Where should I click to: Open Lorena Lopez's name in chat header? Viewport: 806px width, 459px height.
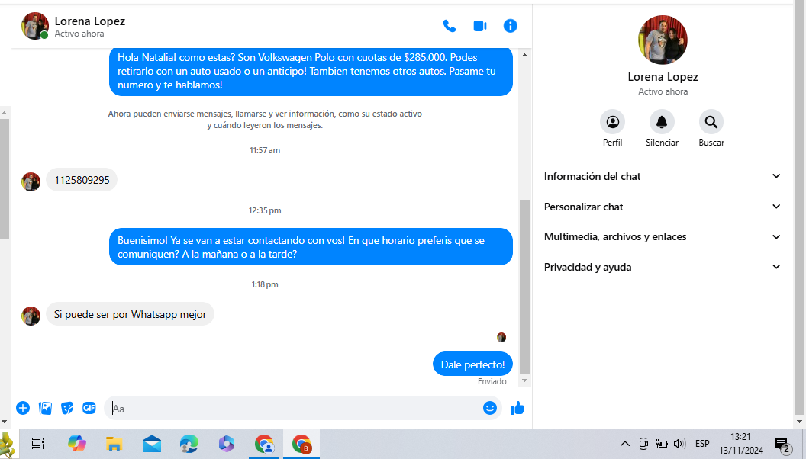pyautogui.click(x=90, y=21)
